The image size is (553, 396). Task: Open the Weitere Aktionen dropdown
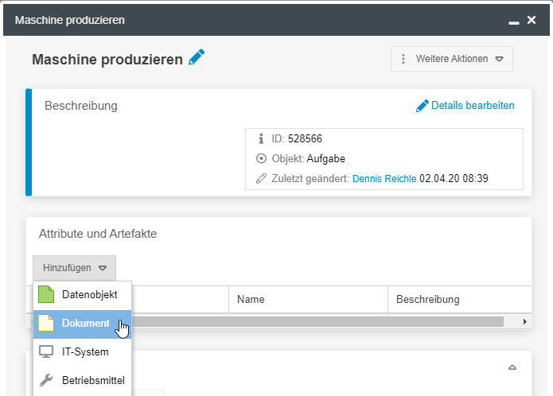coord(452,59)
